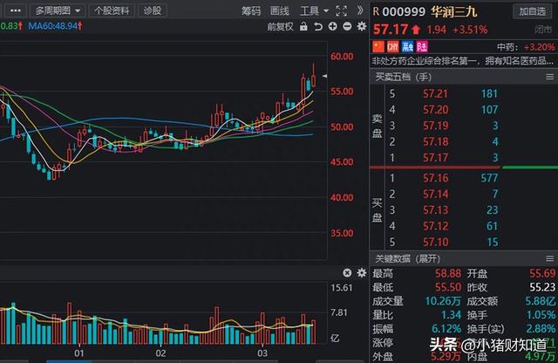Image resolution: width=558 pixels, height=363 pixels.
Task: Select buy level 5 price 57.10
Action: (435, 243)
